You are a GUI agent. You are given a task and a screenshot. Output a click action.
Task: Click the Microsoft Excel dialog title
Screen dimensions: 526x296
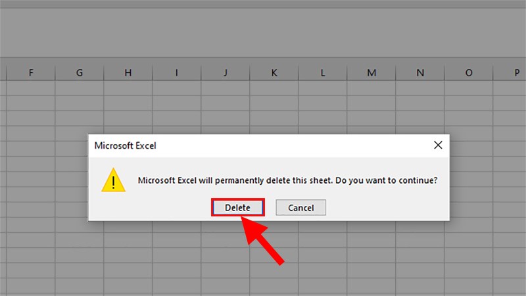(125, 145)
